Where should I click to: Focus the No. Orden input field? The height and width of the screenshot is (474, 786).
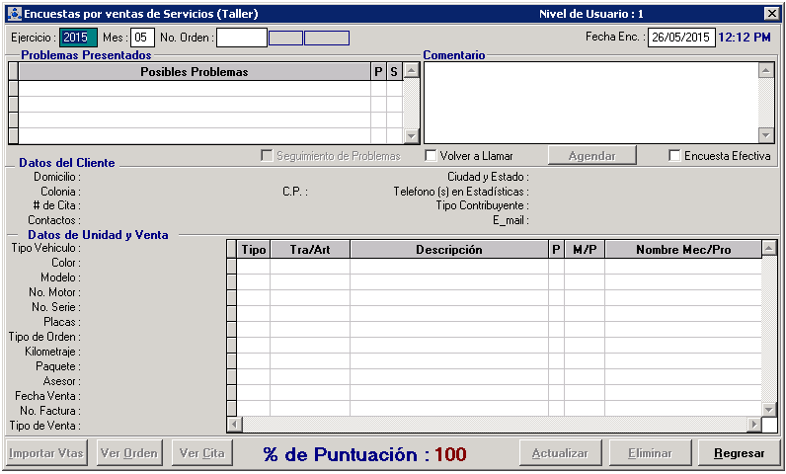(242, 38)
